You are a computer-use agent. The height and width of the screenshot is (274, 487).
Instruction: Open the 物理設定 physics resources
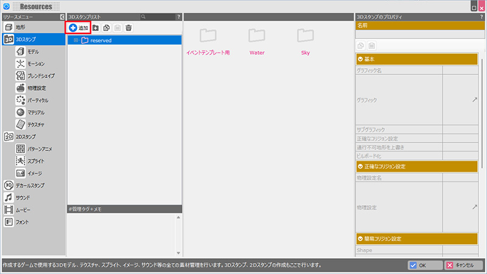[x=40, y=88]
